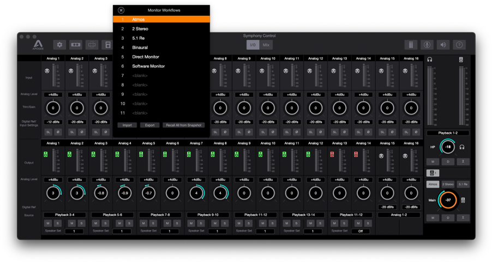Select the Software Monitor workflow entry
Viewport: 492px width, 262px height.
pos(161,66)
